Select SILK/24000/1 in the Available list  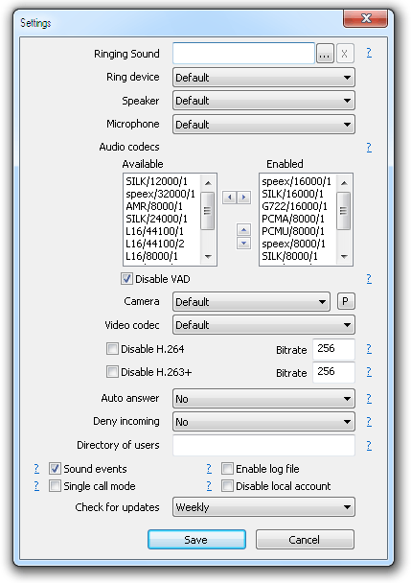(156, 219)
